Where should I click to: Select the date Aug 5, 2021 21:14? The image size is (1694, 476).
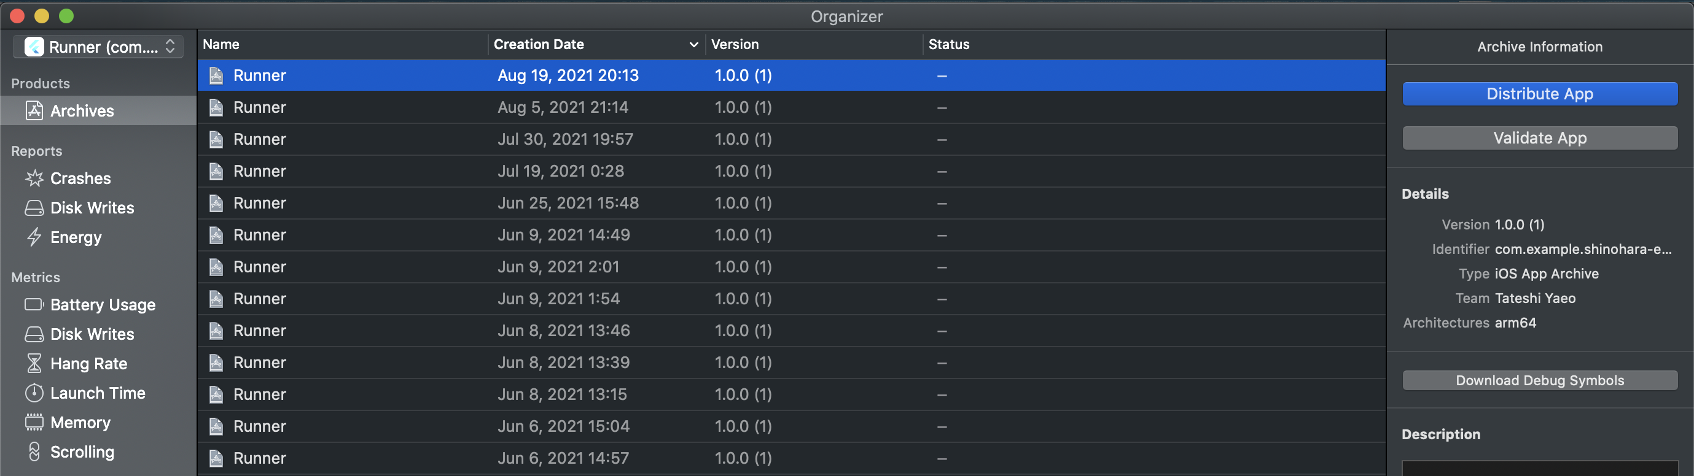click(x=563, y=107)
